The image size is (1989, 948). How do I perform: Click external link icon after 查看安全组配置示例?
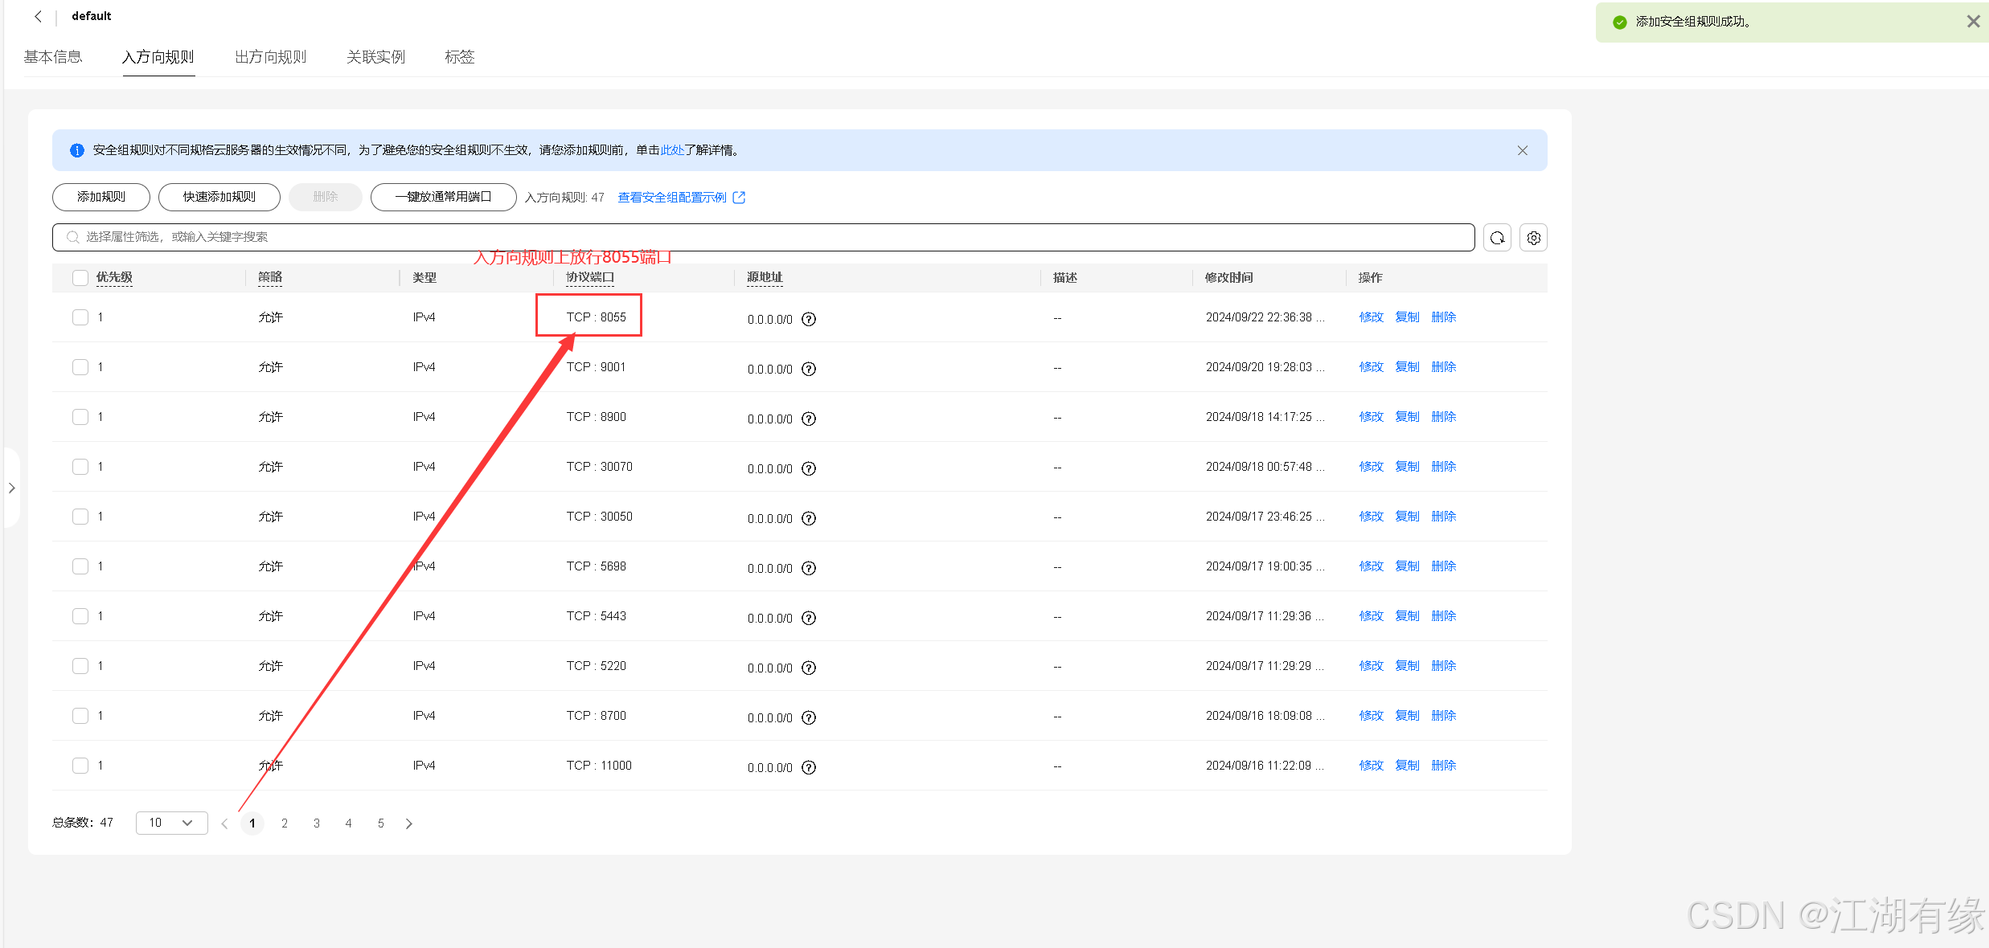tap(739, 198)
